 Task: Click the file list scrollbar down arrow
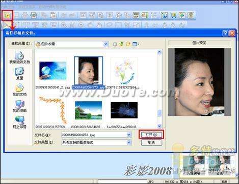159,126
